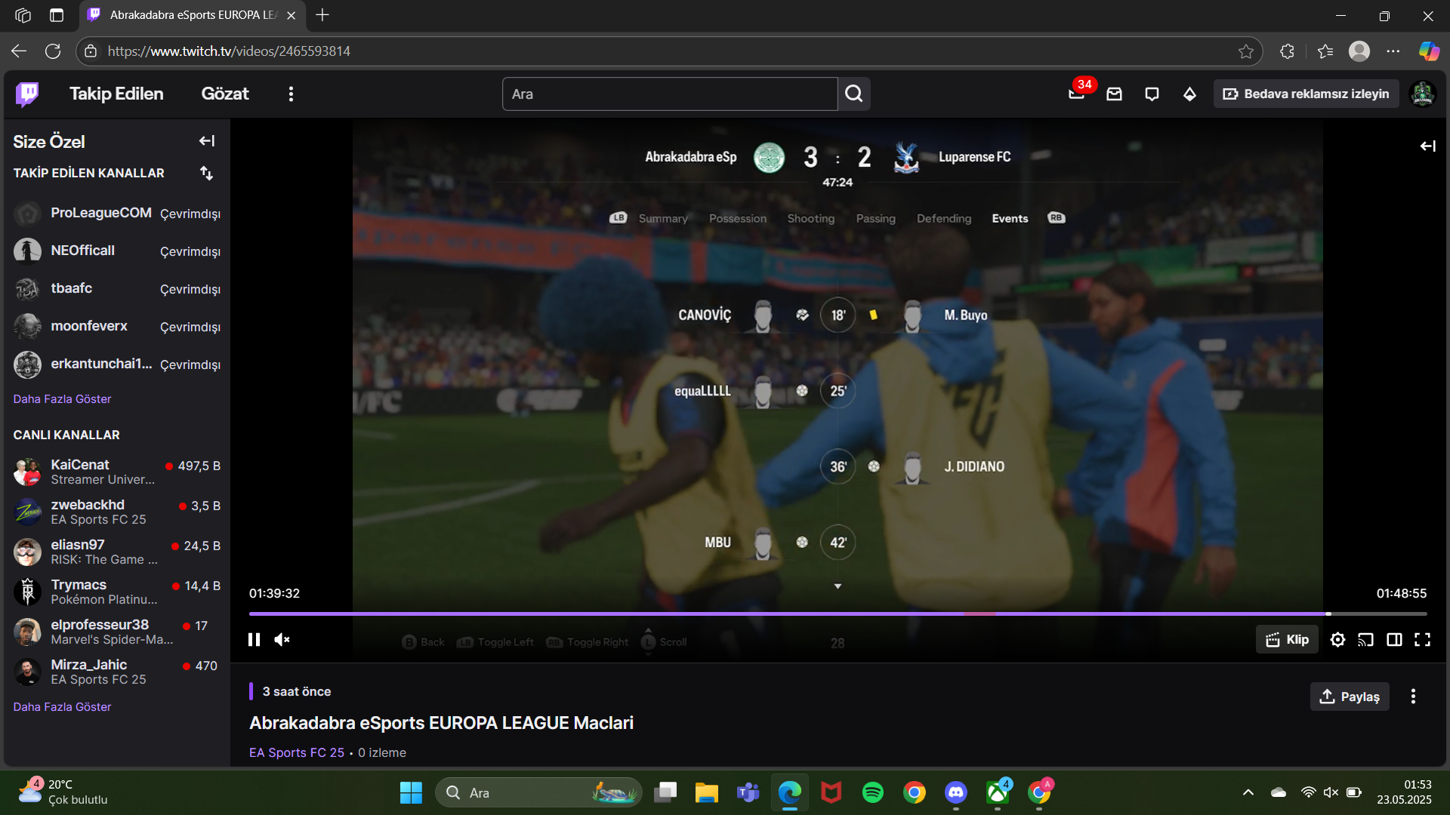Image resolution: width=1450 pixels, height=815 pixels.
Task: Click the video progress bar handle
Action: 1328,614
